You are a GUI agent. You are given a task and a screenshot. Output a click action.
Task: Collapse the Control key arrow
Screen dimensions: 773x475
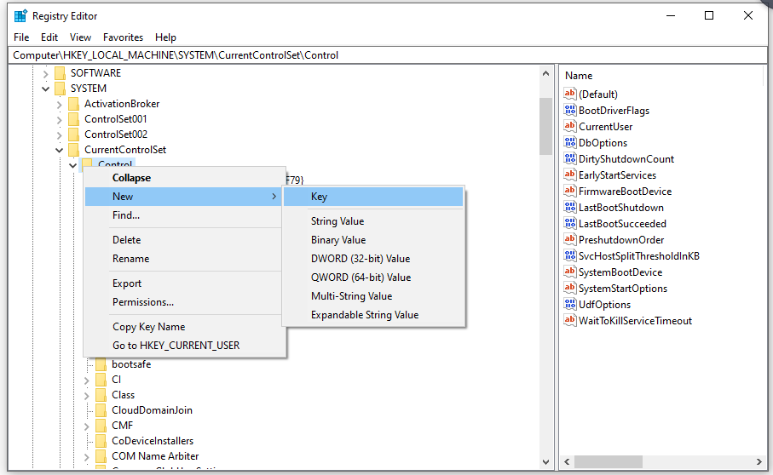tap(73, 165)
